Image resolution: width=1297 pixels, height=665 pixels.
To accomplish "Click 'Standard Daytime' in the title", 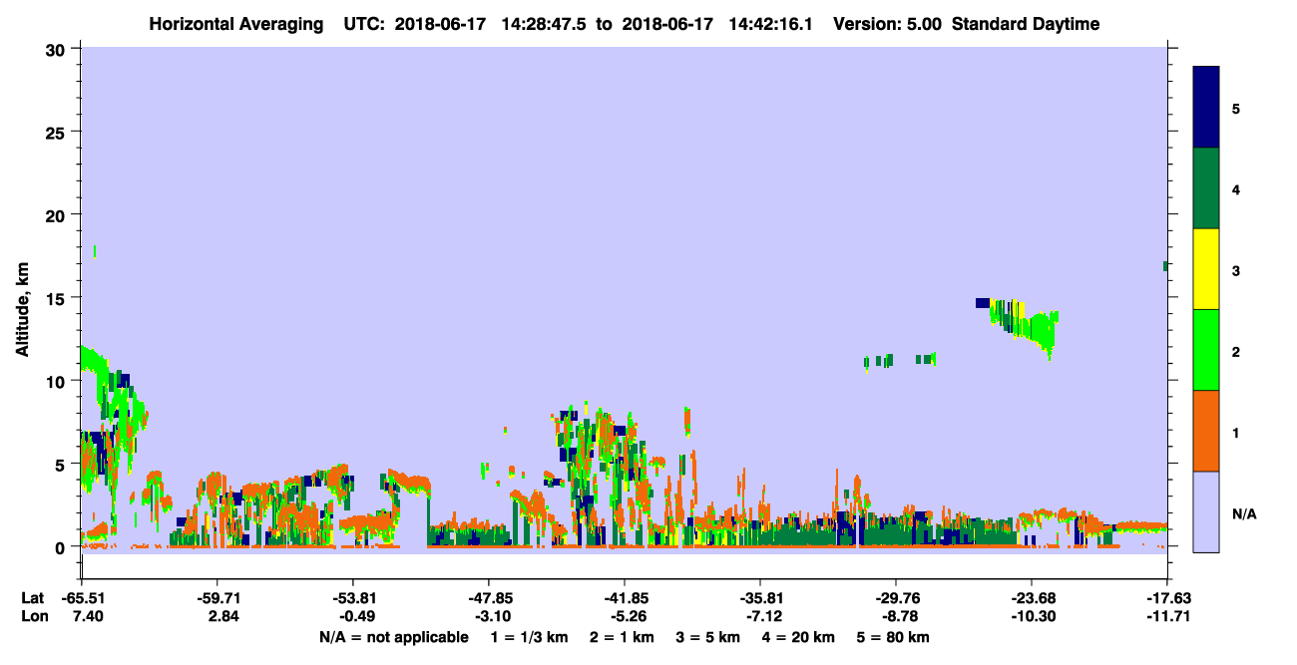I will pyautogui.click(x=1026, y=24).
